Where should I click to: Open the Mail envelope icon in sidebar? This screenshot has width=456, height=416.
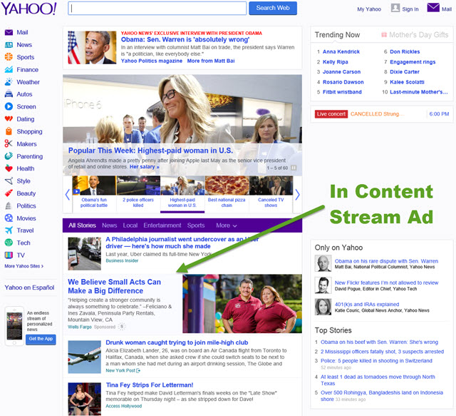click(9, 32)
